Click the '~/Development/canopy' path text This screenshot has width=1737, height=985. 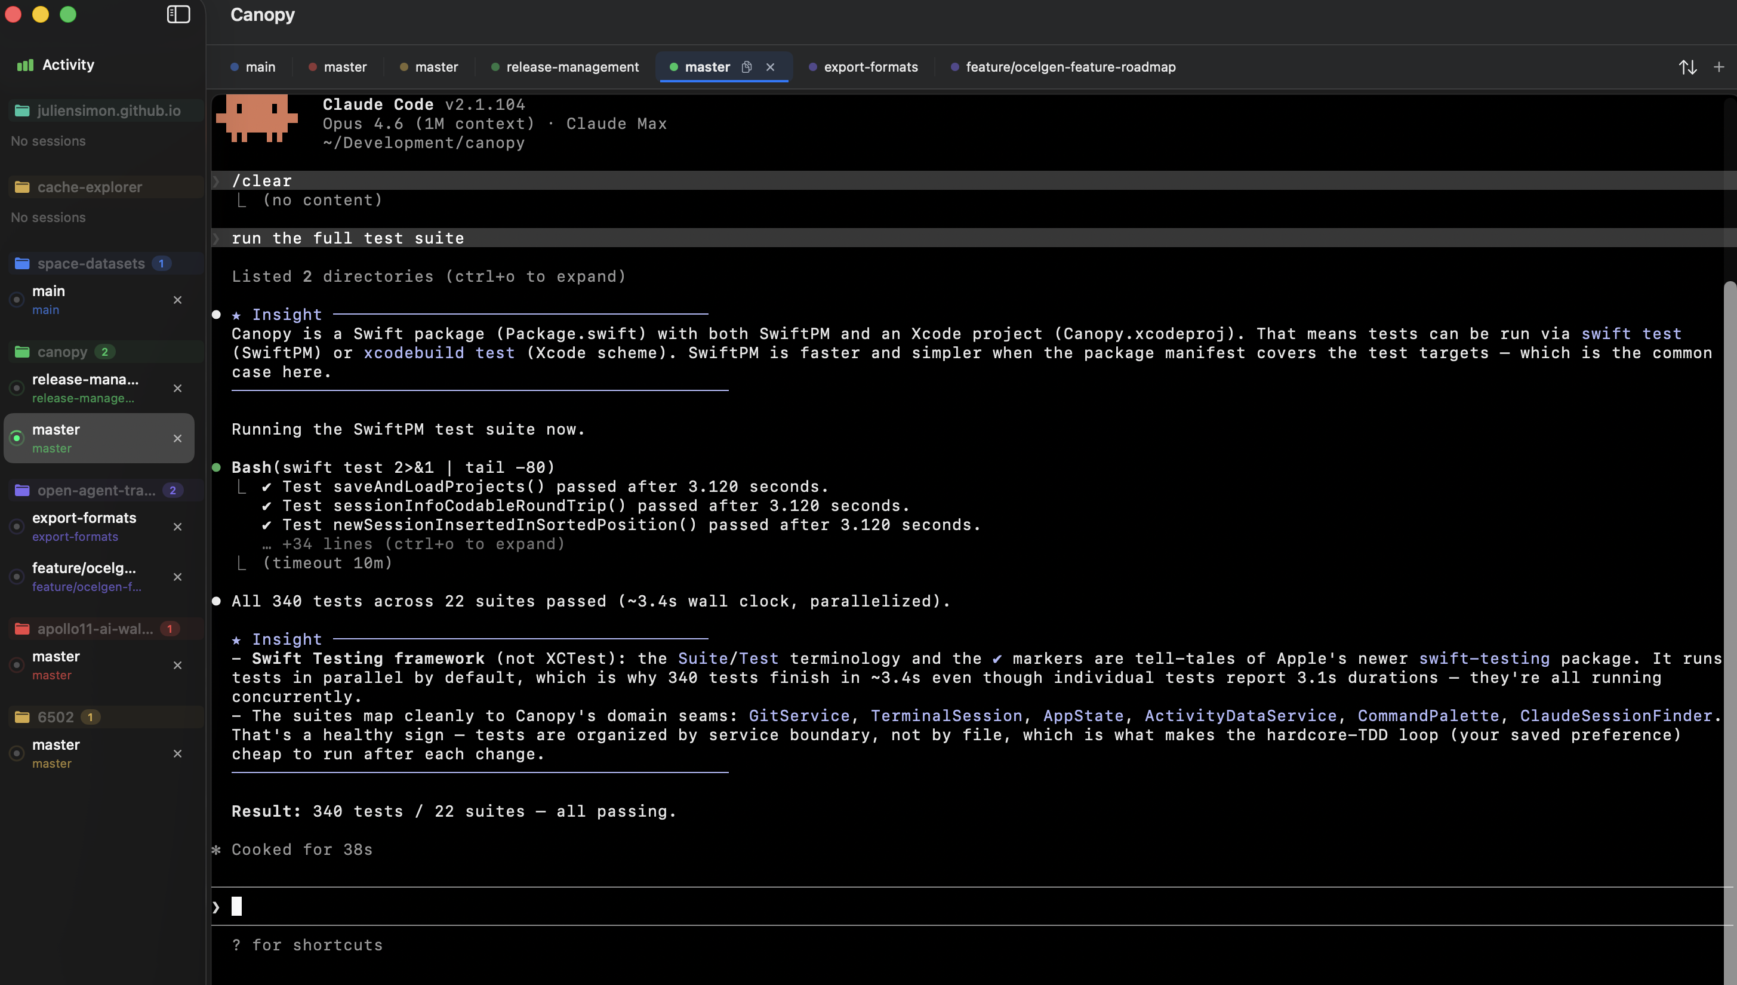pyautogui.click(x=423, y=143)
